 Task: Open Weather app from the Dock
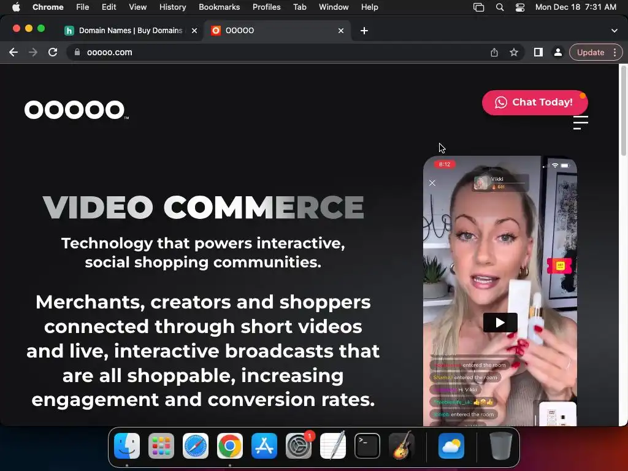click(451, 446)
